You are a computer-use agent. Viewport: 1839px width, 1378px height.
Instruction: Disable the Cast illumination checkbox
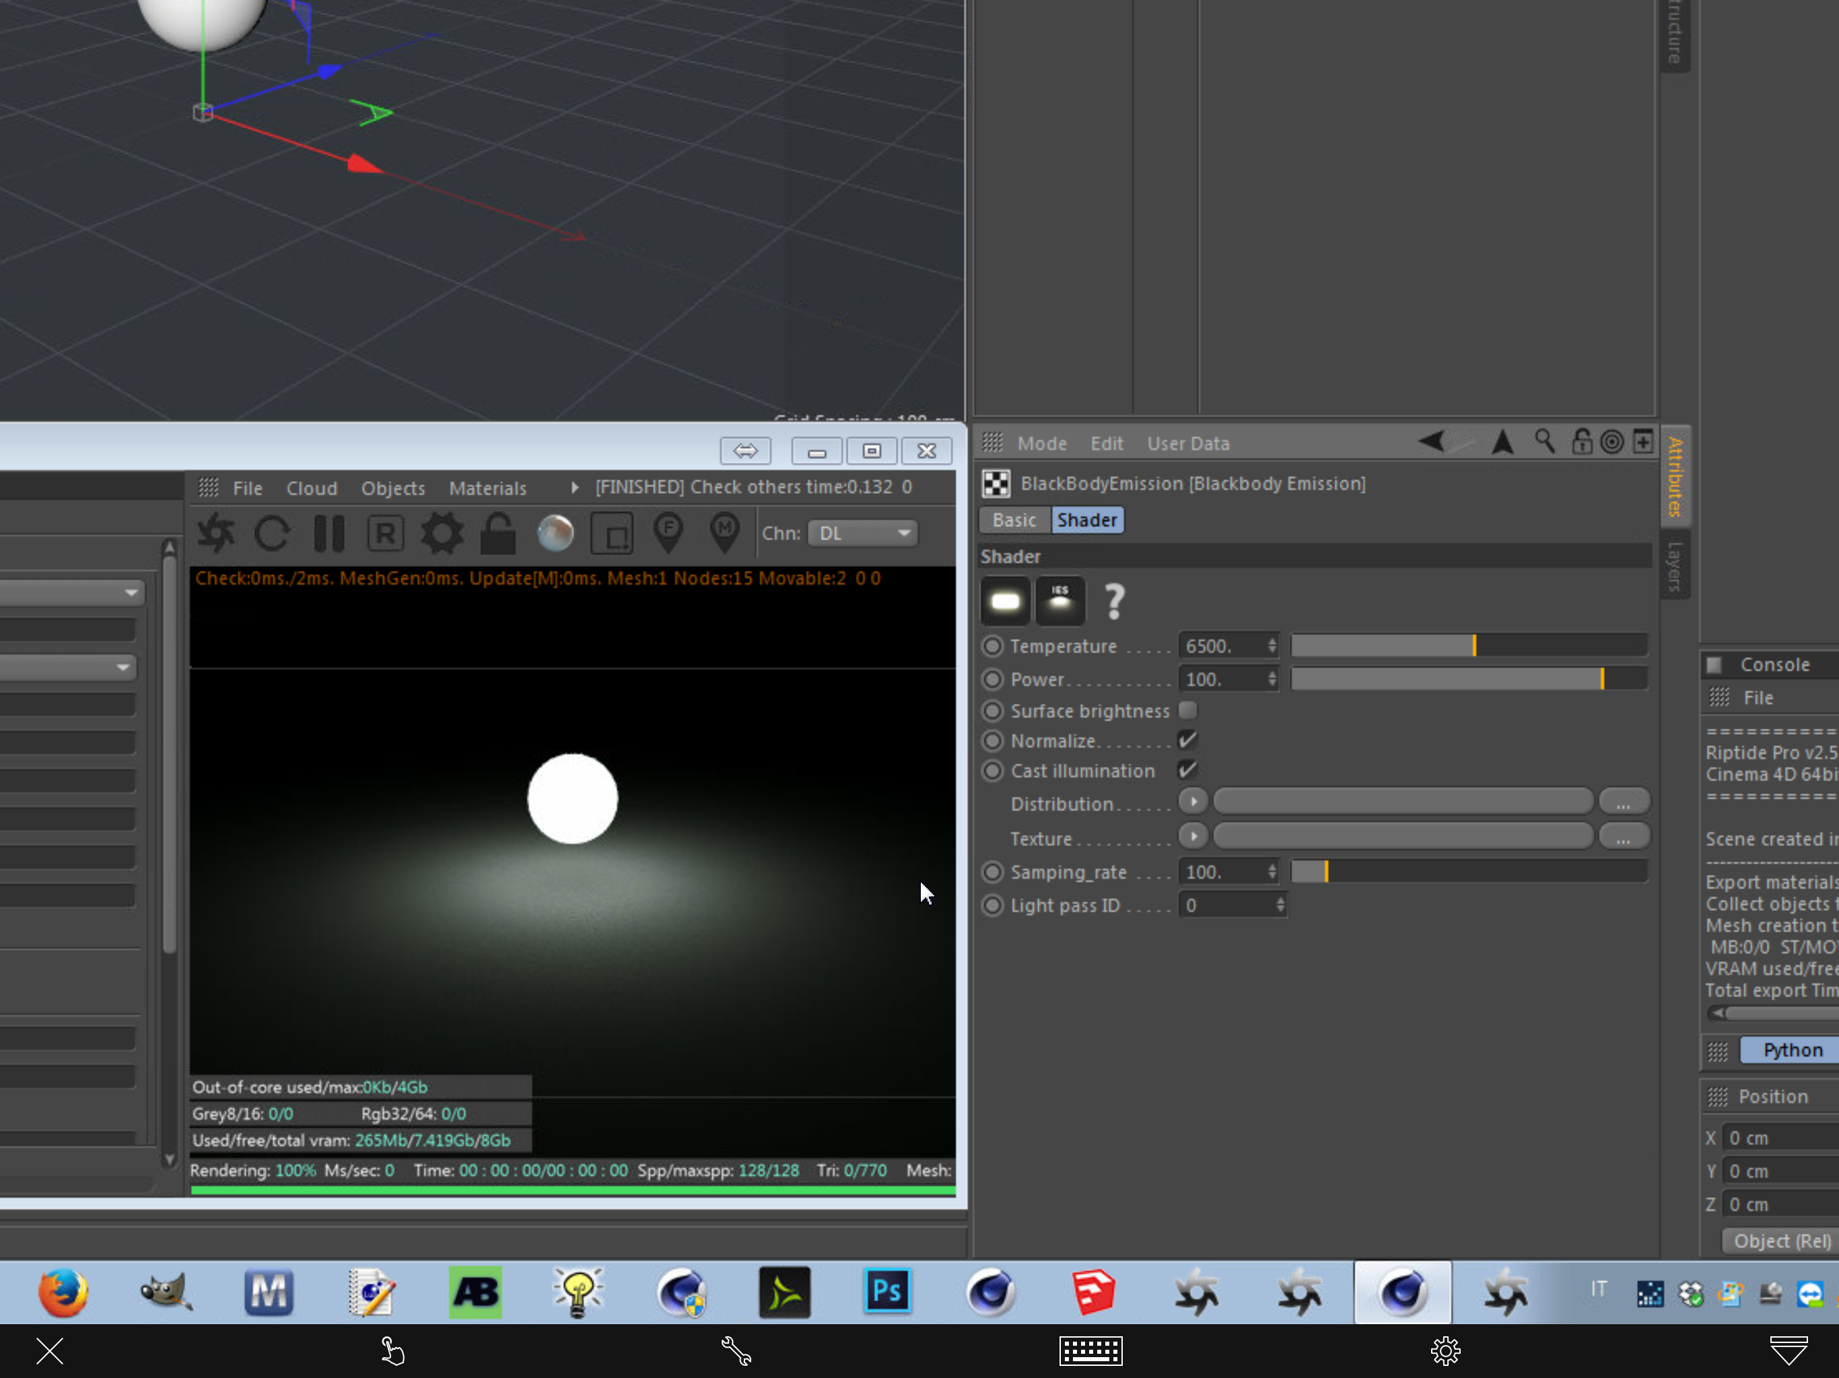pos(1188,770)
